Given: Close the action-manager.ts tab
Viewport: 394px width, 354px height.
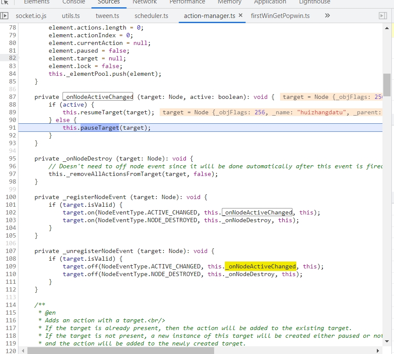Looking at the screenshot, I should [241, 15].
